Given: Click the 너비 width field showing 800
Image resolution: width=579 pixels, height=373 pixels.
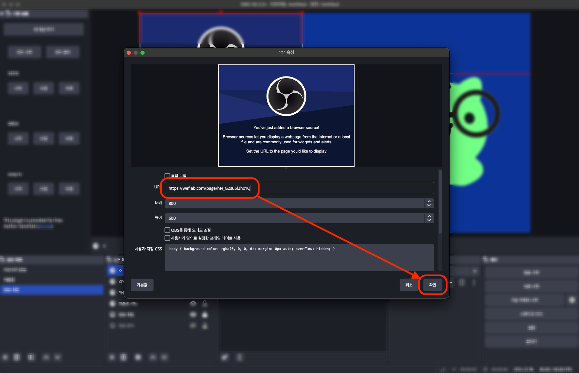Looking at the screenshot, I should click(295, 203).
